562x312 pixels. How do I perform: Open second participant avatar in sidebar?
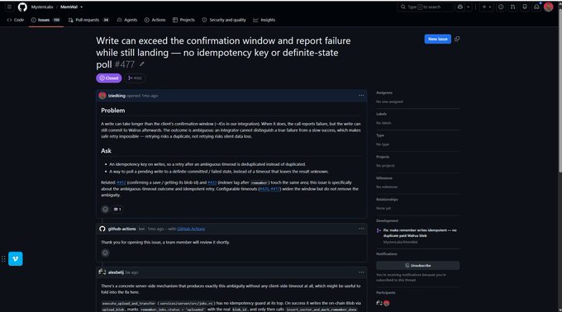(387, 303)
